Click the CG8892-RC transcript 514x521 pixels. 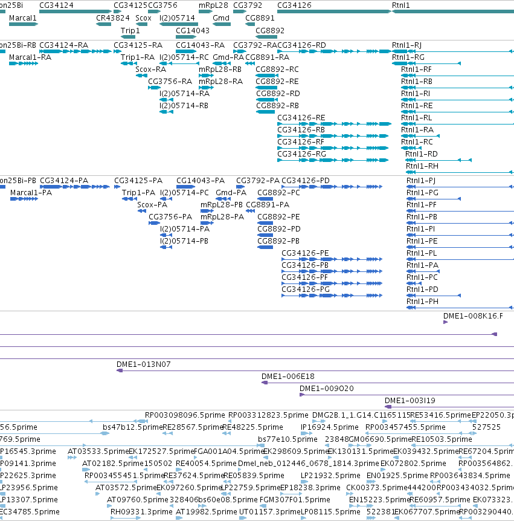[267, 76]
